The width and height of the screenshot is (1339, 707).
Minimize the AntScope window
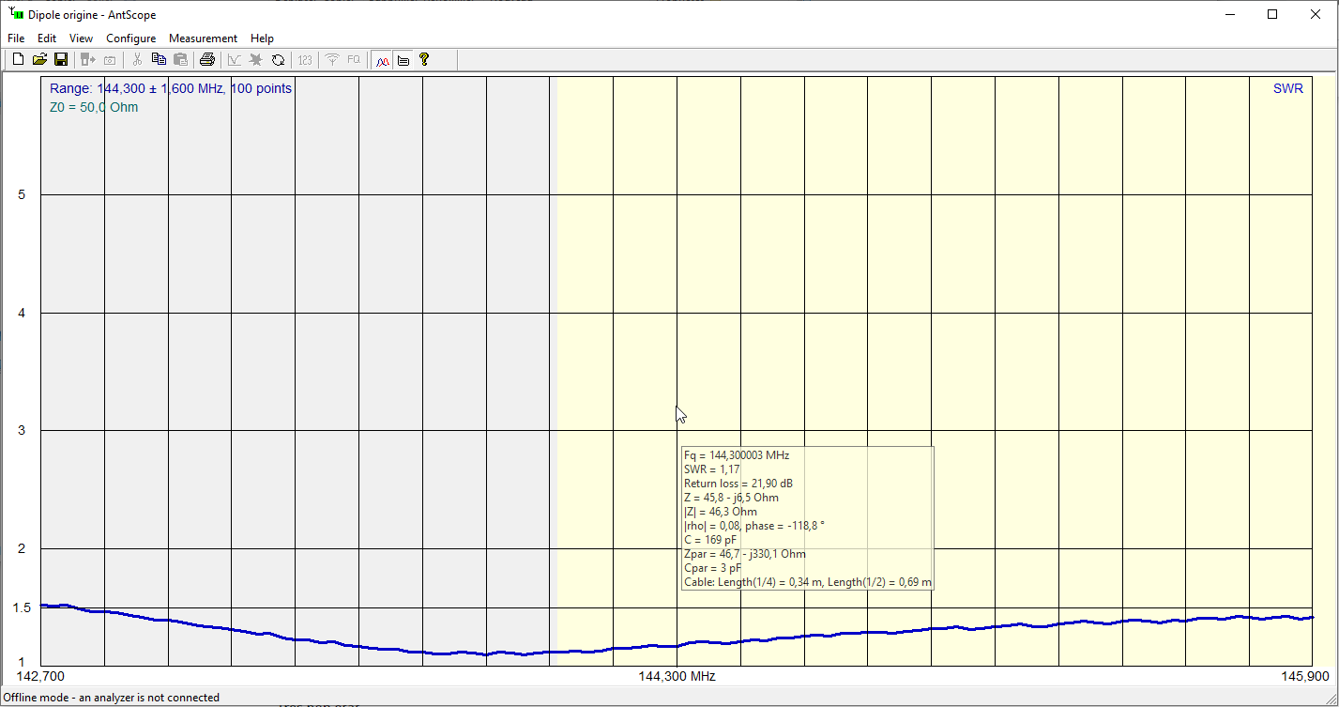tap(1229, 14)
